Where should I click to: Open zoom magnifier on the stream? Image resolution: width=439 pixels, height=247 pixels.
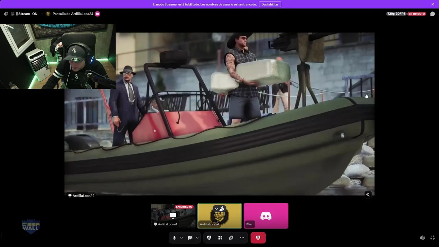coord(368,195)
